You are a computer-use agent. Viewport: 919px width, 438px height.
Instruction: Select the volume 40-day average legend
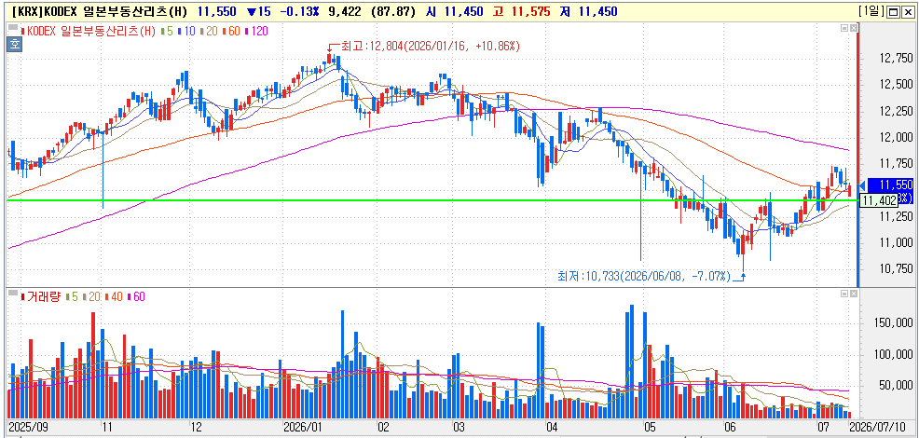point(116,296)
